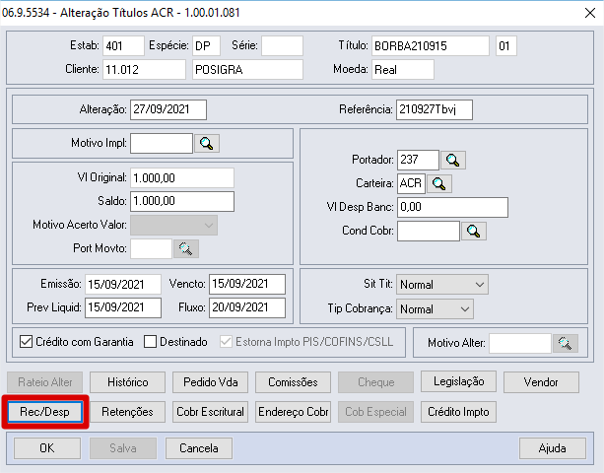Click the Rateio Alter button
Image resolution: width=604 pixels, height=473 pixels.
[45, 382]
